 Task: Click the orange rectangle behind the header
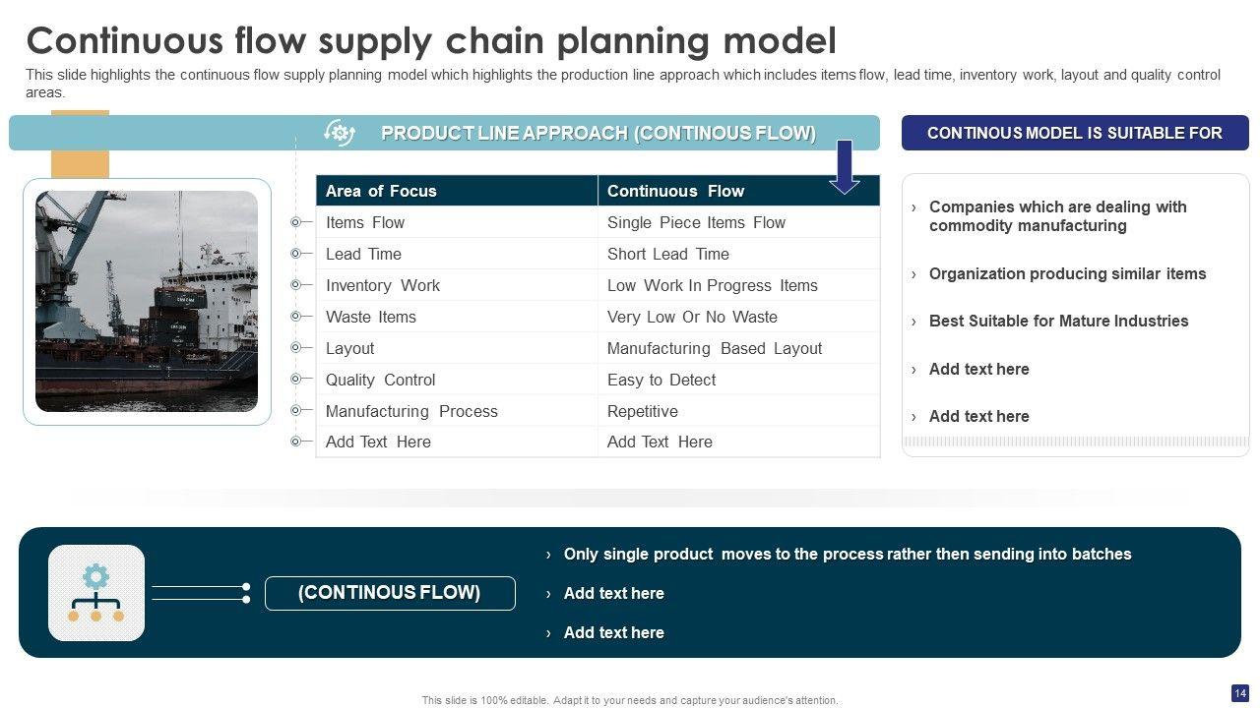pyautogui.click(x=79, y=163)
